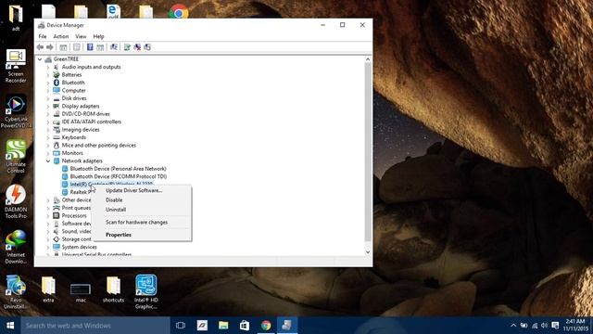Click the blue Help question mark icon
This screenshot has height=334, width=593.
click(90, 47)
